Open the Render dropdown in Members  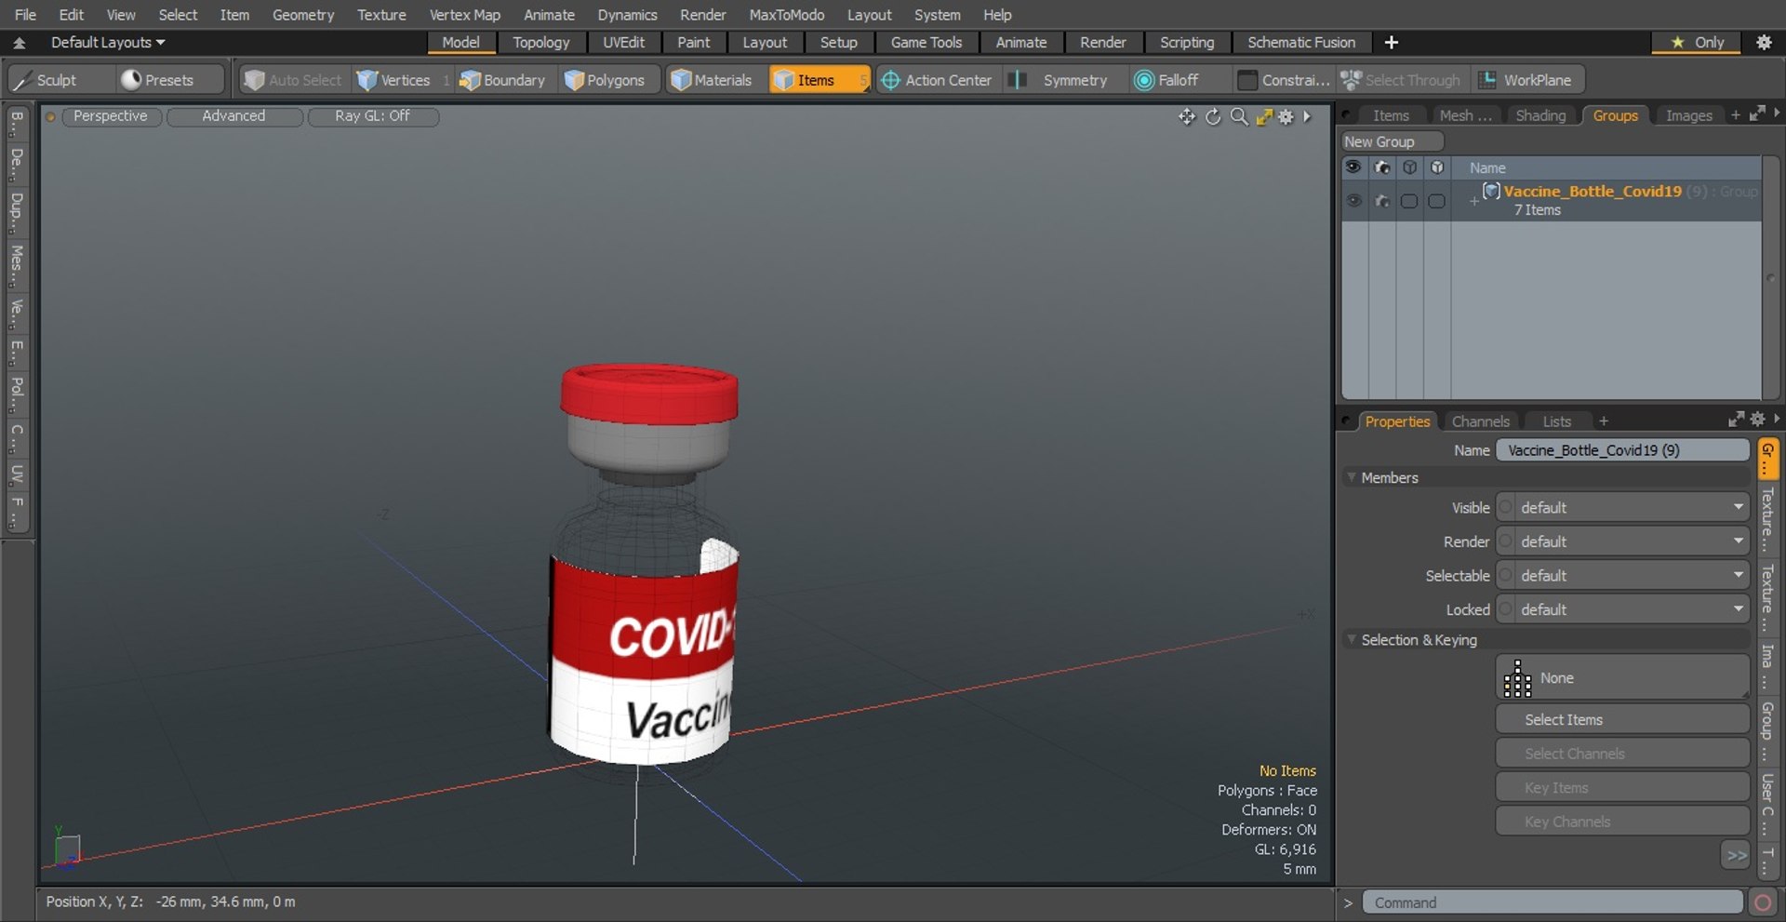point(1623,541)
